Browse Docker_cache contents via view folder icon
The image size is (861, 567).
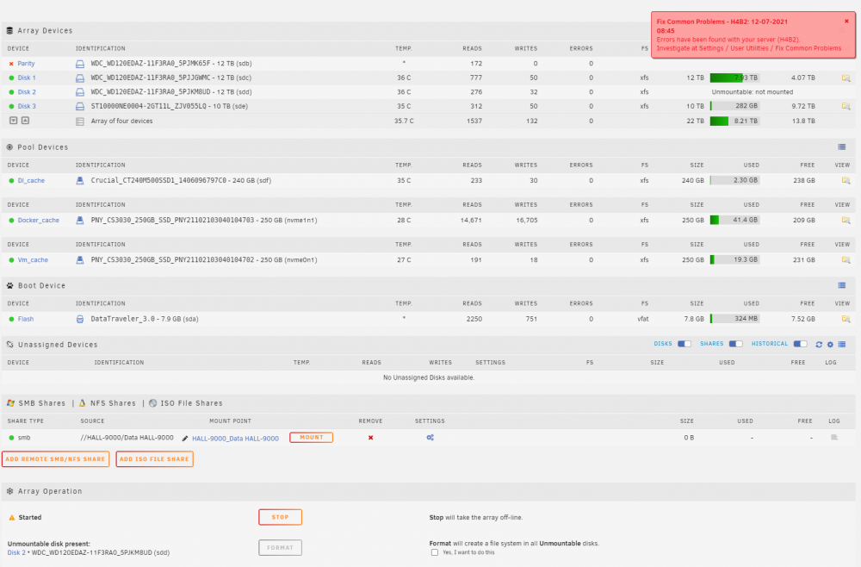coord(846,220)
